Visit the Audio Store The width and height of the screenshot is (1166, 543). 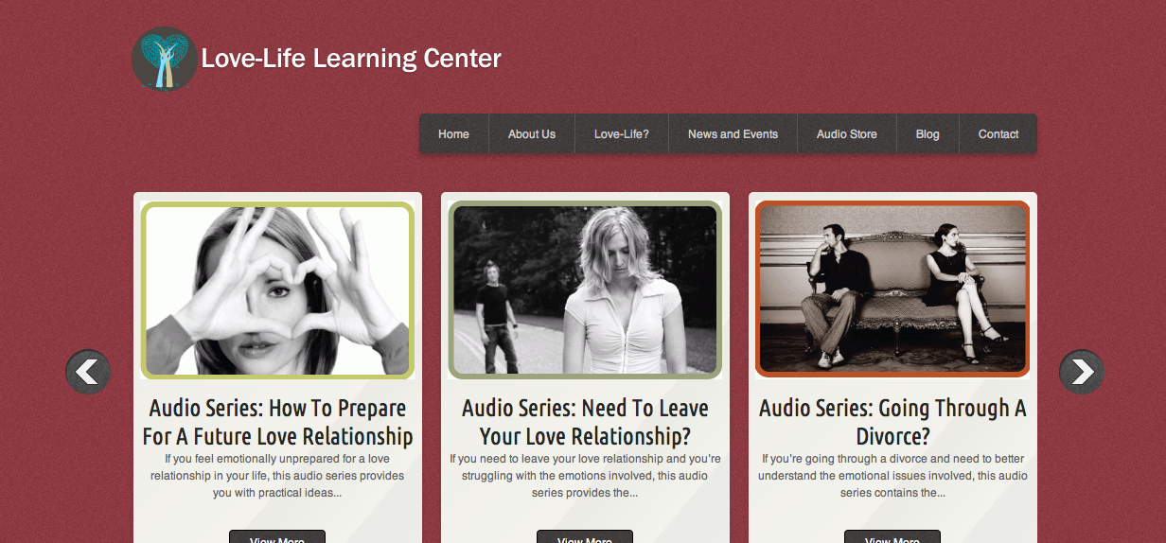[x=847, y=133]
